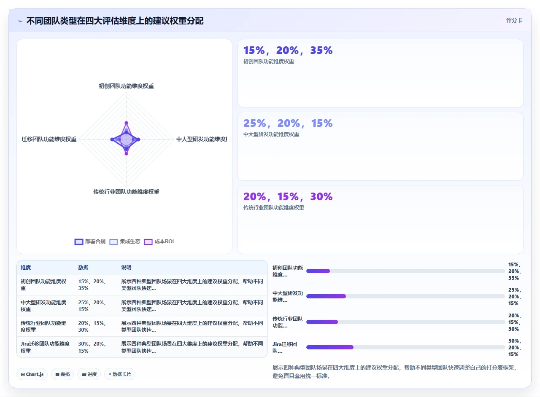This screenshot has width=540, height=397.
Task: Toggle the 集成生态 series in the chart legend
Action: 124,241
